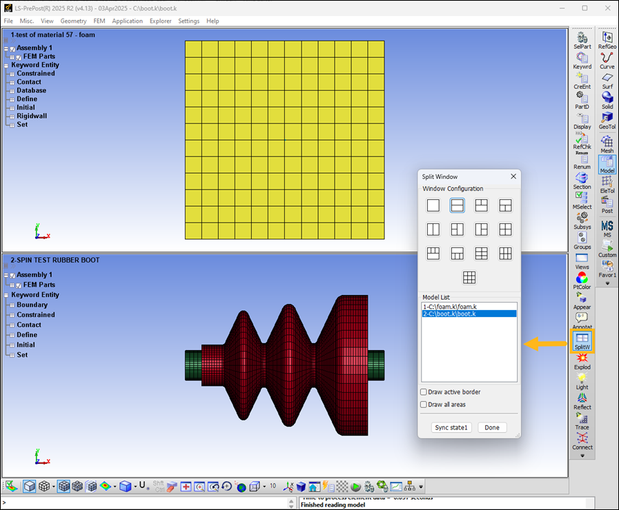
Task: Select the SelPart tool in the right toolbar
Action: [582, 41]
